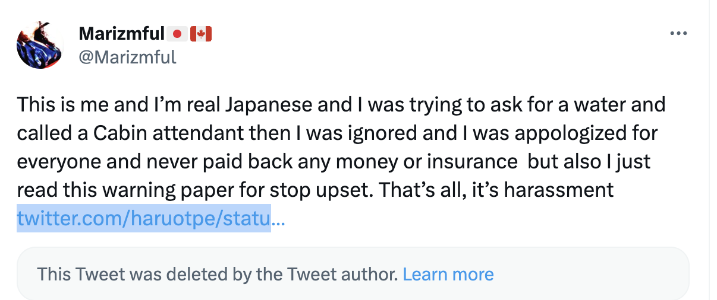
Task: Click the Japan flag emoji beside Marizmful
Action: [177, 34]
